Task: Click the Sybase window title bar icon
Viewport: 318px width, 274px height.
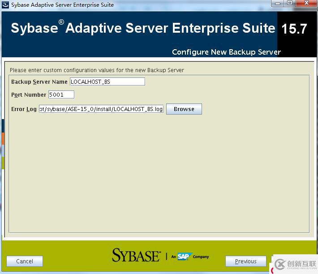Action: [5, 4]
